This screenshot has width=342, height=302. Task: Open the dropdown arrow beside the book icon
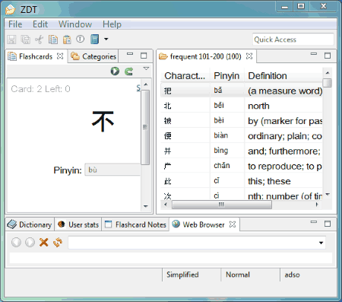pos(106,40)
